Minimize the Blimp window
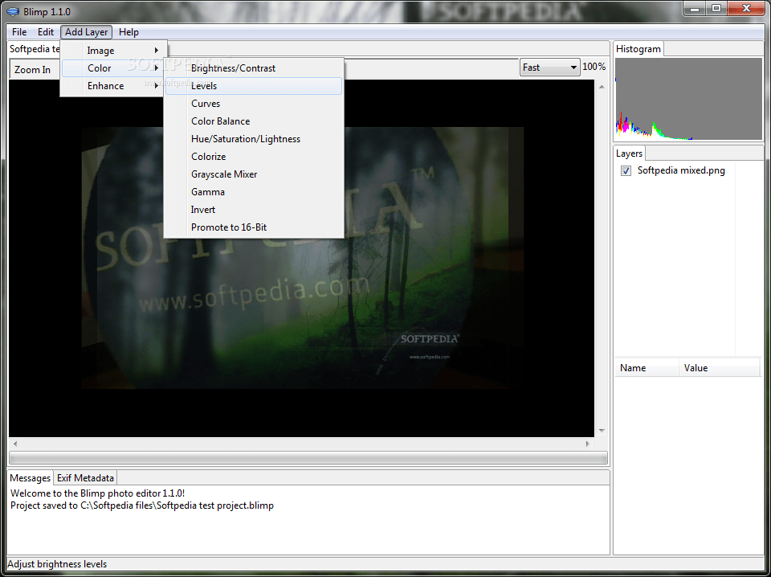 pos(696,8)
